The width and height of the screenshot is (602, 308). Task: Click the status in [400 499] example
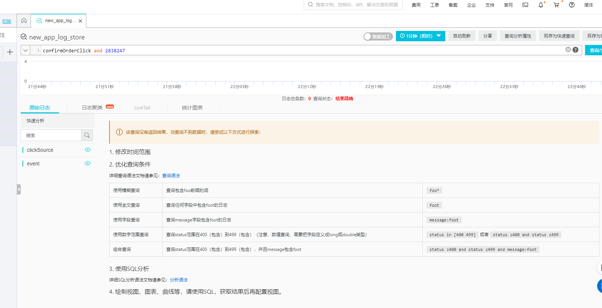(452, 235)
